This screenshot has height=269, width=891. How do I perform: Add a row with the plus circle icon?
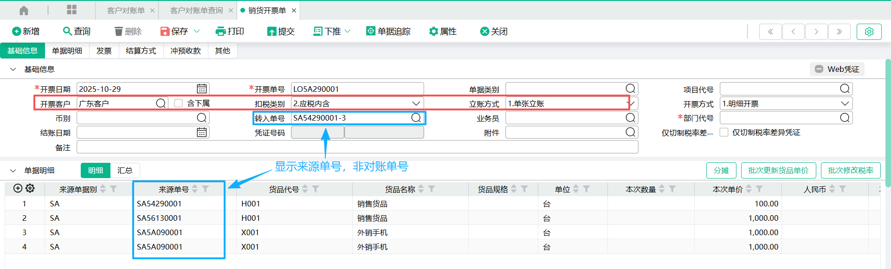click(x=18, y=188)
